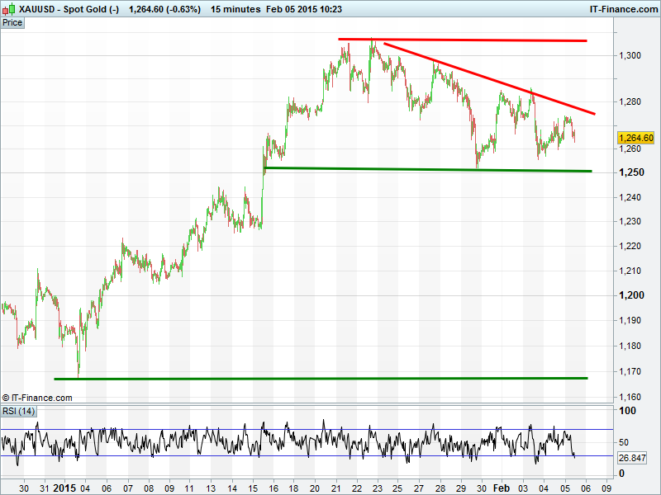Viewport: 661px width, 495px height.
Task: Click the IT-Finance.com link at top right
Action: (623, 8)
